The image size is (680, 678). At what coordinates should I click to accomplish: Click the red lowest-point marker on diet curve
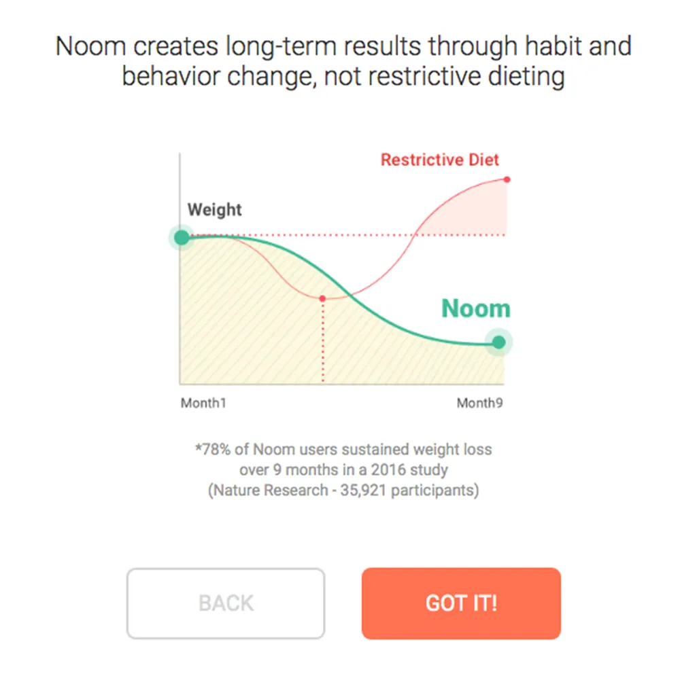pyautogui.click(x=322, y=298)
